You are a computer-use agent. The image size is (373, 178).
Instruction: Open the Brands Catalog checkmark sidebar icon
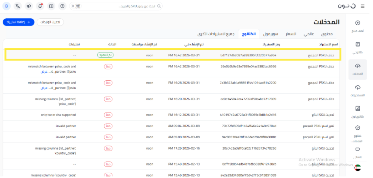coord(358,128)
